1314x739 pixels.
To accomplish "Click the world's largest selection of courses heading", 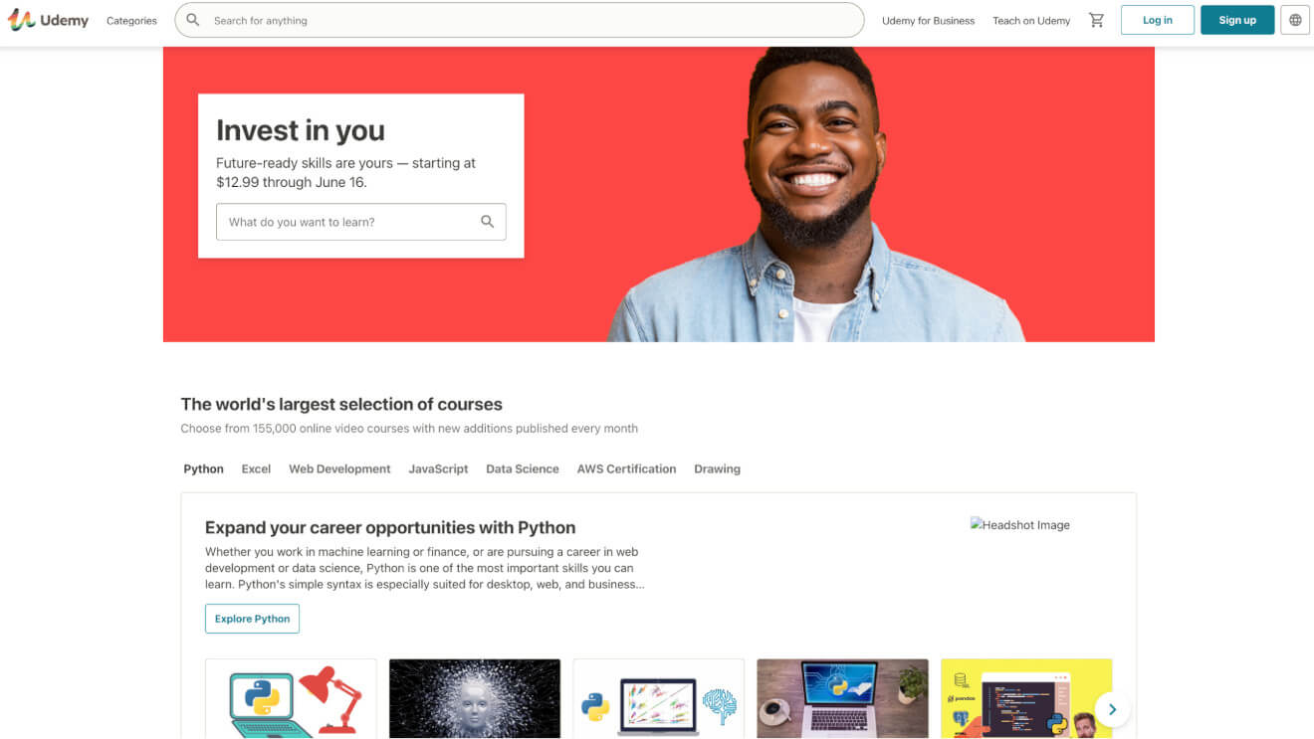I will point(341,404).
